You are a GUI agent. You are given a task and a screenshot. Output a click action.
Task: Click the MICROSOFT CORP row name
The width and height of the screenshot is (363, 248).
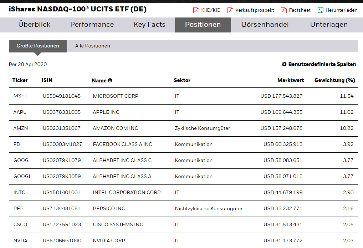coord(116,96)
